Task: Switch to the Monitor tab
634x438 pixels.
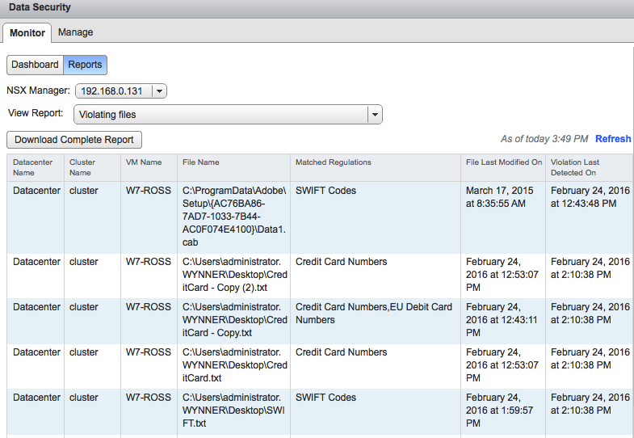Action: click(27, 33)
